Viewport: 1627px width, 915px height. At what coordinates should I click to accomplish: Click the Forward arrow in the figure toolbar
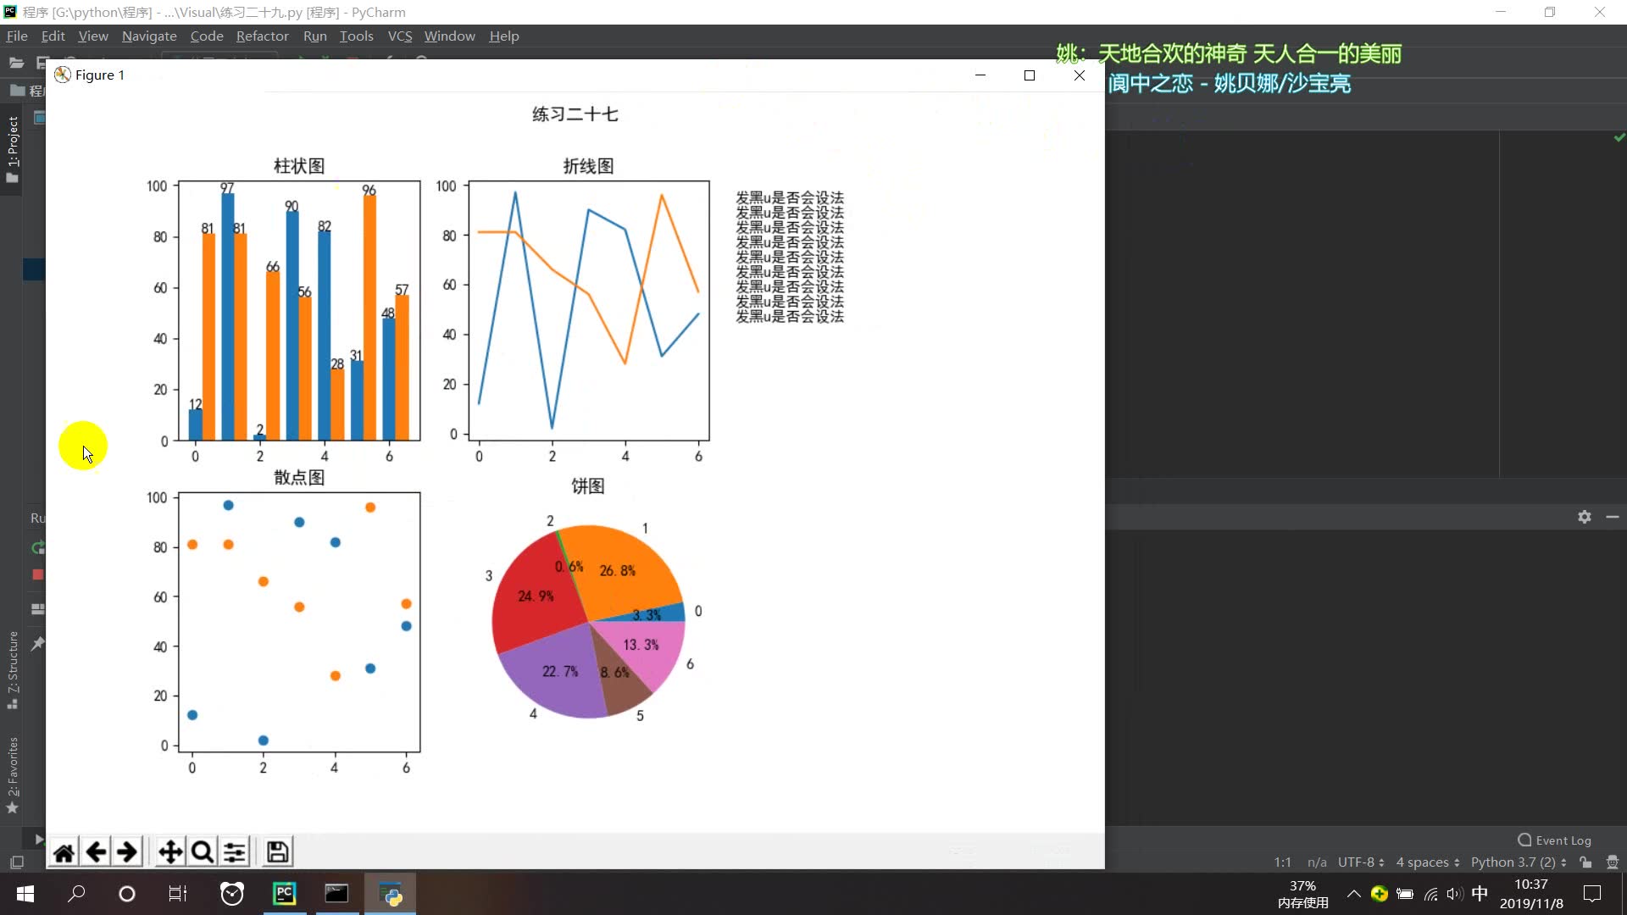pos(127,851)
